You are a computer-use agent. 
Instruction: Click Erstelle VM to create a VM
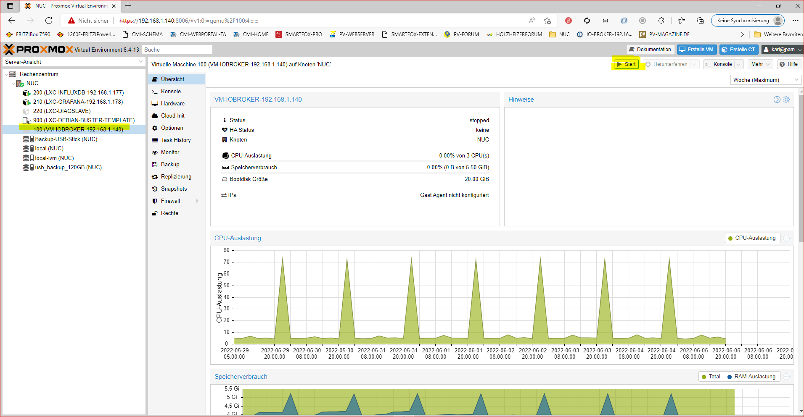coord(696,50)
